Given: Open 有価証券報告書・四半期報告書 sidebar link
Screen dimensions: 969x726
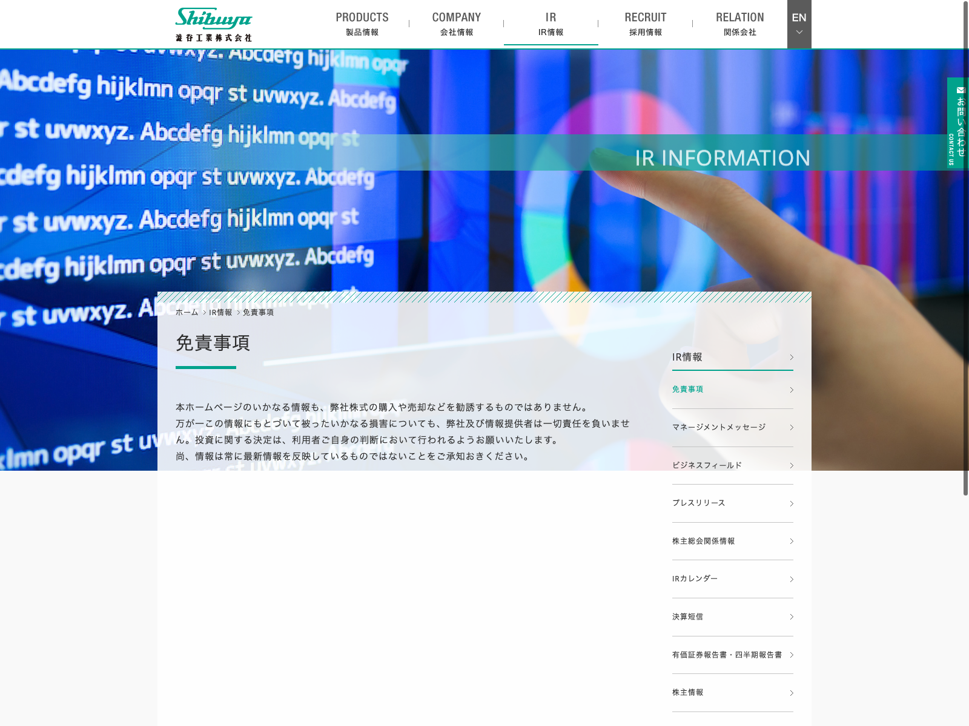Looking at the screenshot, I should (x=727, y=655).
